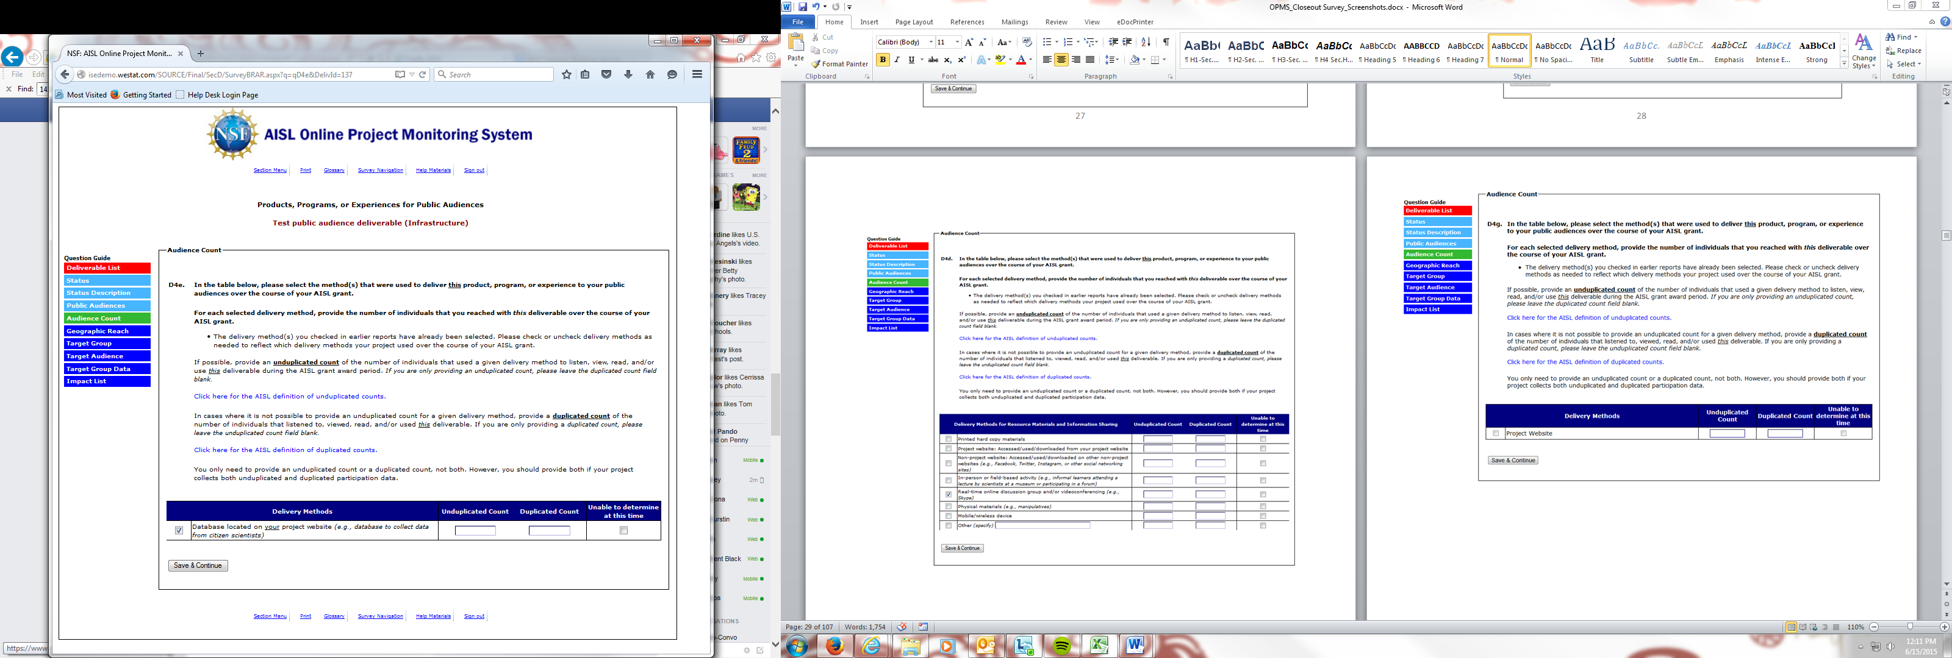Open the font size dropdown
Screen dimensions: 1952x658
coord(957,43)
